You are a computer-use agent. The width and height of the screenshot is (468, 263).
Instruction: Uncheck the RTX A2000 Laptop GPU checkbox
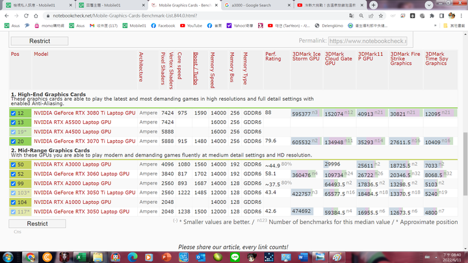13,183
